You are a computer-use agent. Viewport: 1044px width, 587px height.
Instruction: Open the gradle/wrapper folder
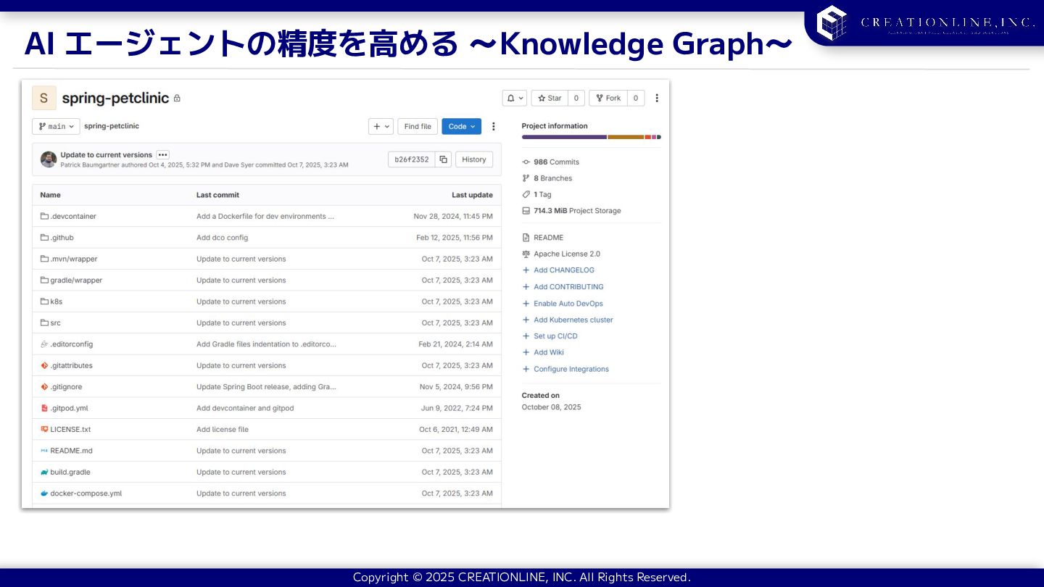pos(76,280)
